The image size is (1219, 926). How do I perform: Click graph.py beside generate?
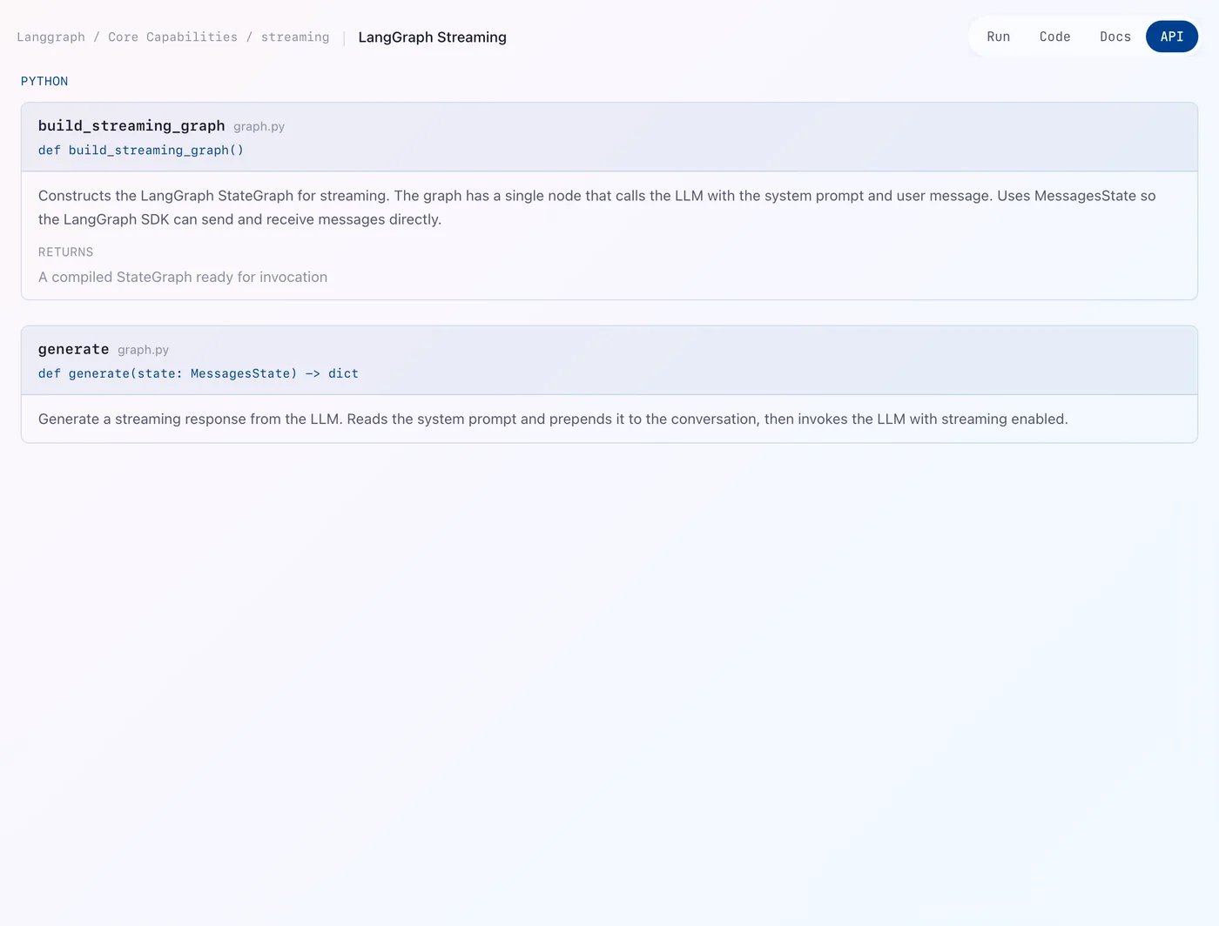pos(143,350)
